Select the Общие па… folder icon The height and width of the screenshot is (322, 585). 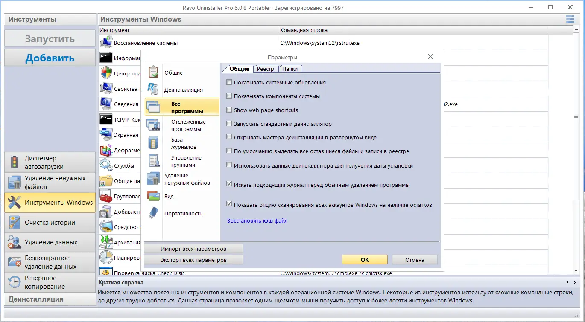(106, 181)
